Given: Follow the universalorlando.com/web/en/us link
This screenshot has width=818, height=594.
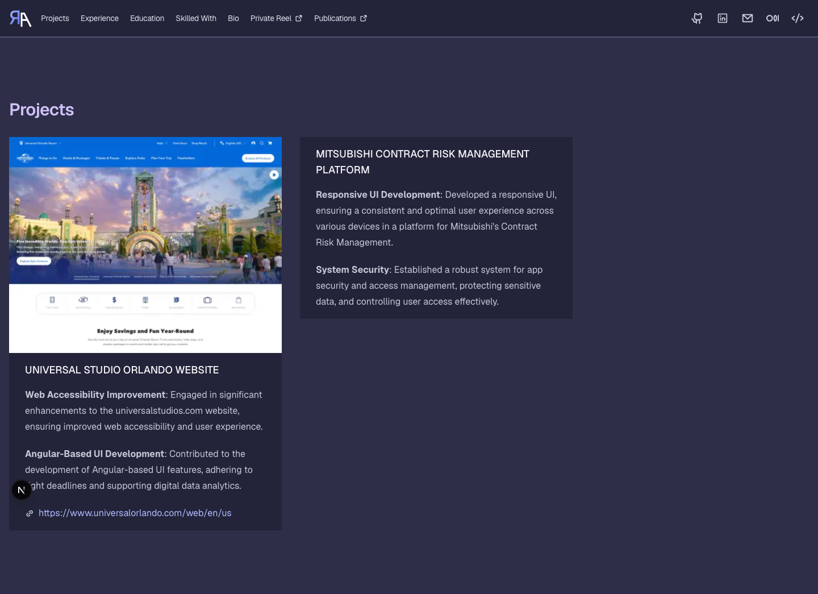Looking at the screenshot, I should pyautogui.click(x=135, y=513).
